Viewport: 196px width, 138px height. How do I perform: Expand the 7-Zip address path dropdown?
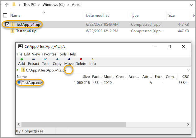point(188,70)
